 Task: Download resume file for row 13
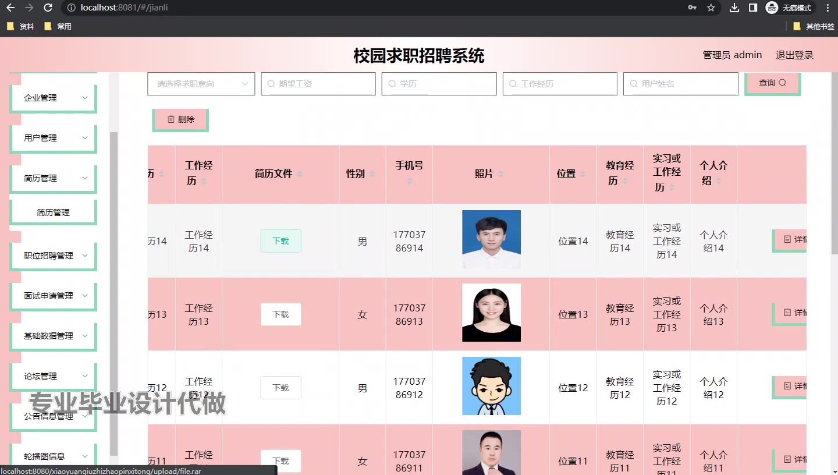point(280,314)
